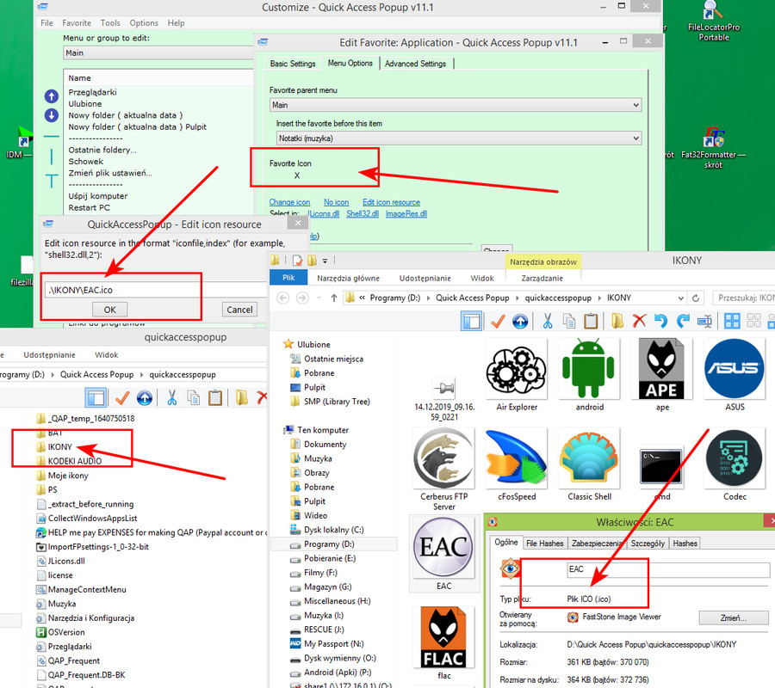
Task: Click ImageRes.dll link
Action: [406, 213]
